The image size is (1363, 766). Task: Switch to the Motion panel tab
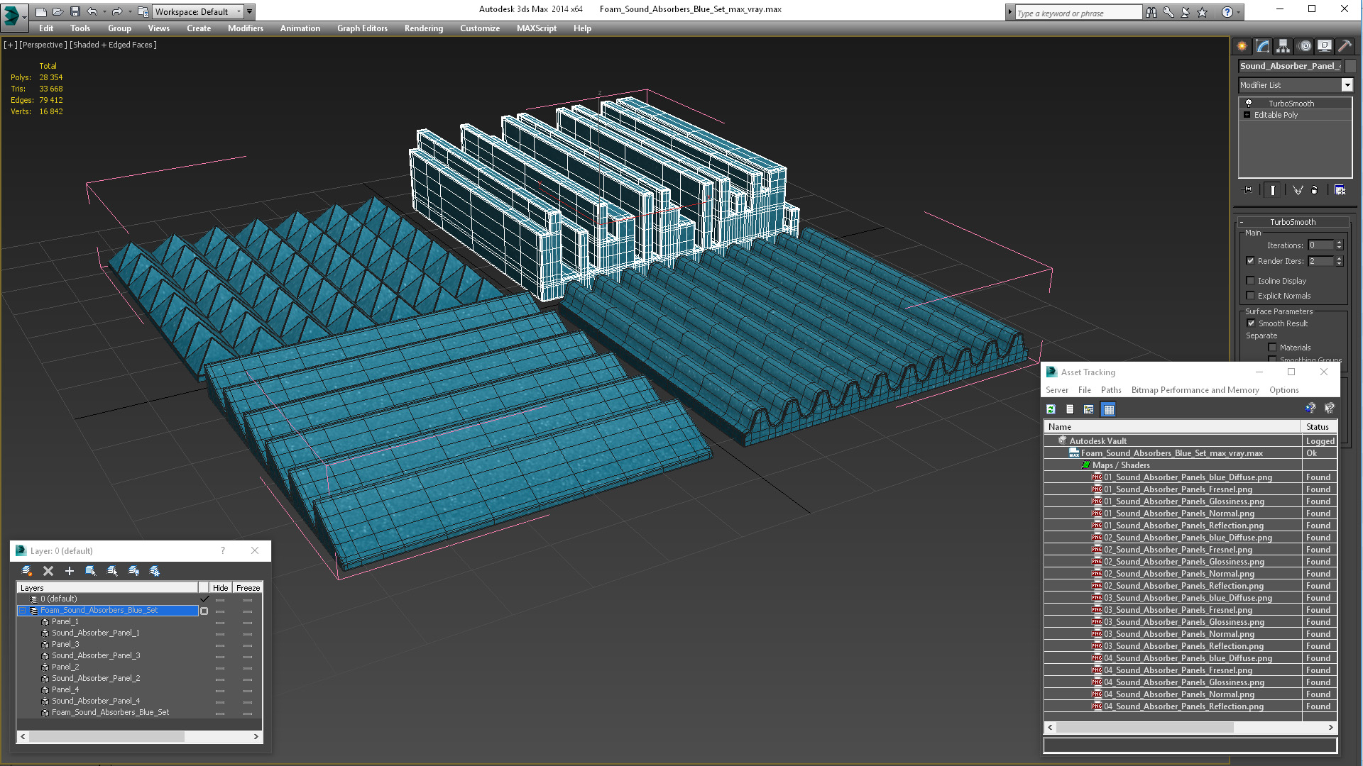point(1304,46)
